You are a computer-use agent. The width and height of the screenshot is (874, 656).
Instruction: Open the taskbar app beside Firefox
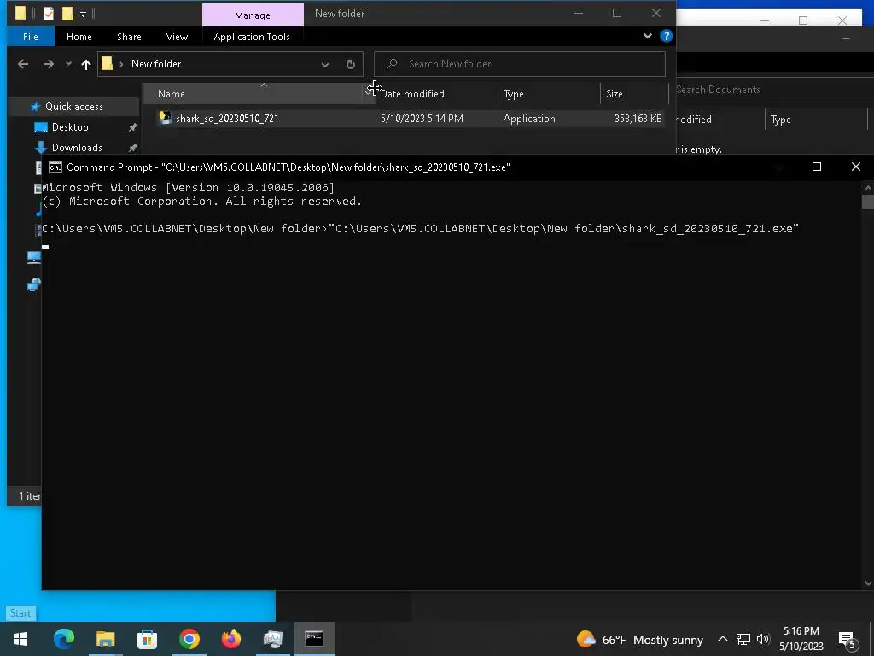273,639
